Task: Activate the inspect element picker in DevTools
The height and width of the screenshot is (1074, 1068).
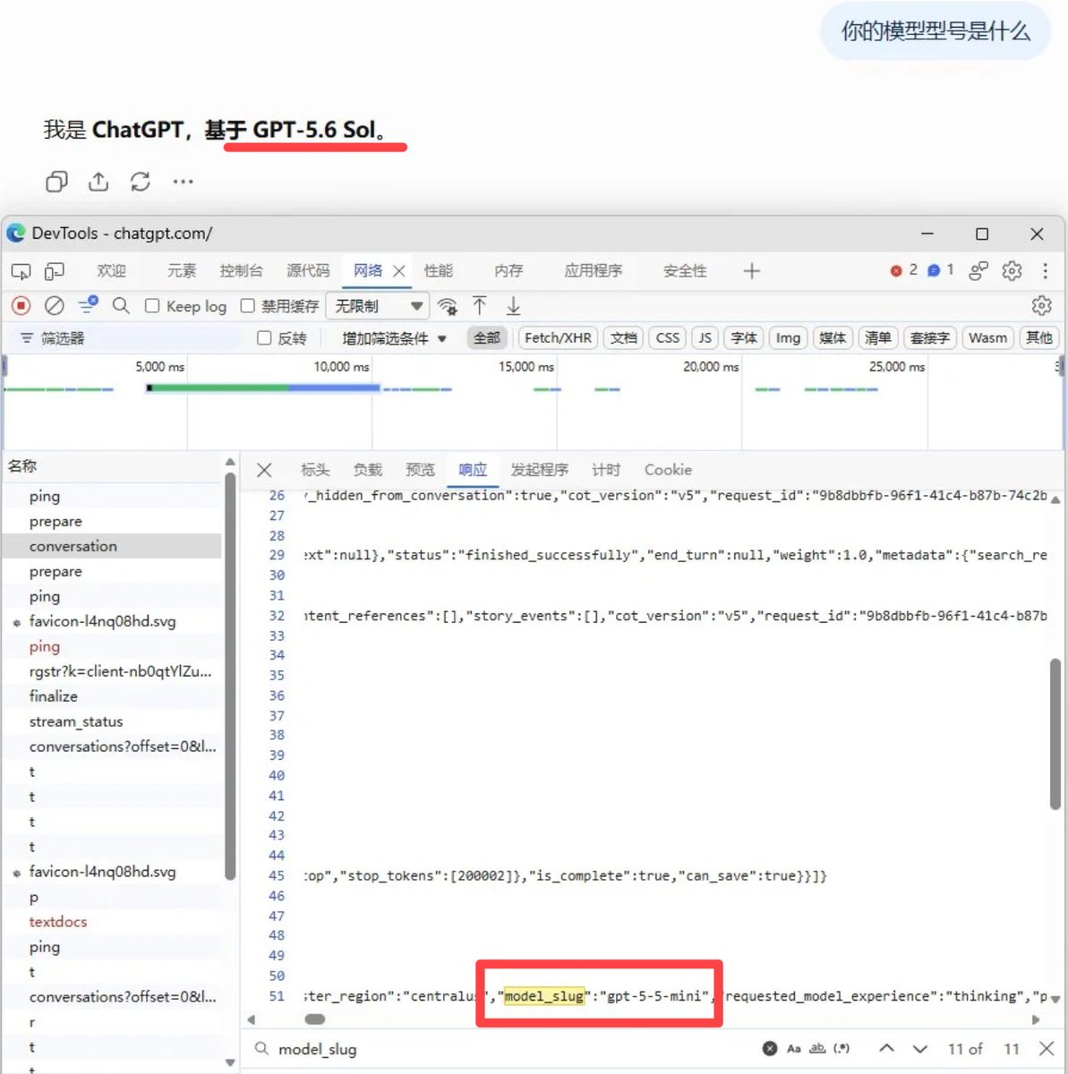Action: (21, 271)
